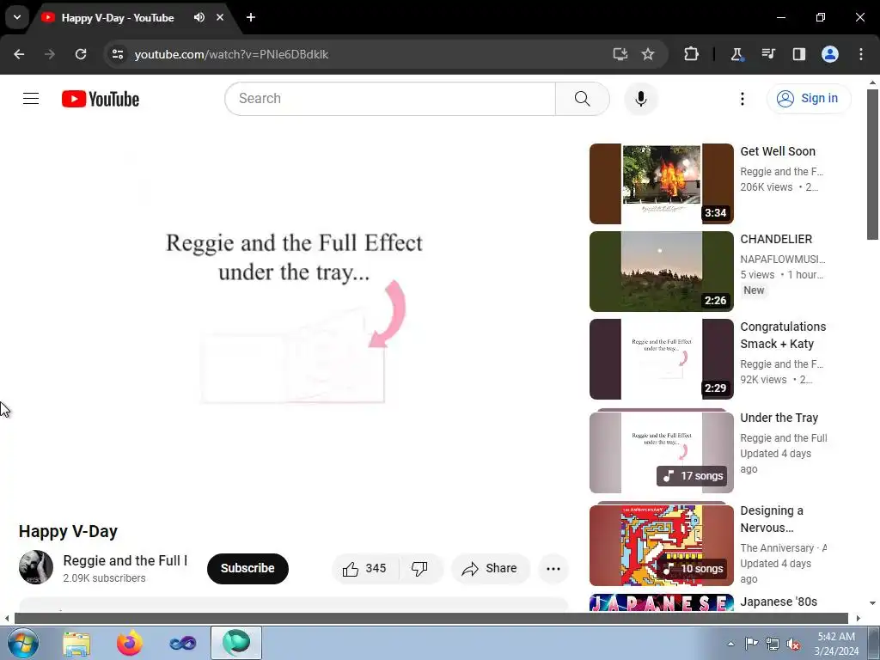Select the Happy V-Day - YouTube tab
The width and height of the screenshot is (880, 660).
(x=118, y=18)
